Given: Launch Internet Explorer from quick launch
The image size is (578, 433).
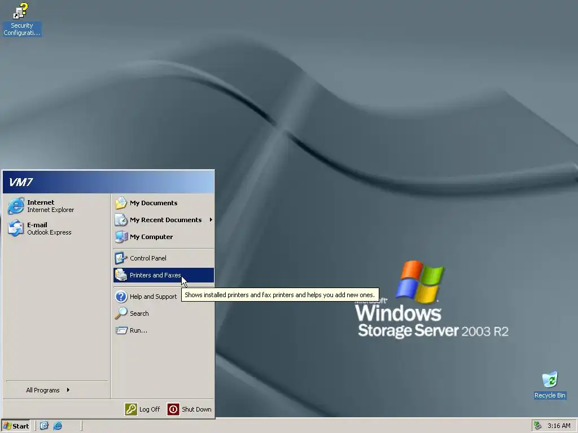Looking at the screenshot, I should point(58,426).
